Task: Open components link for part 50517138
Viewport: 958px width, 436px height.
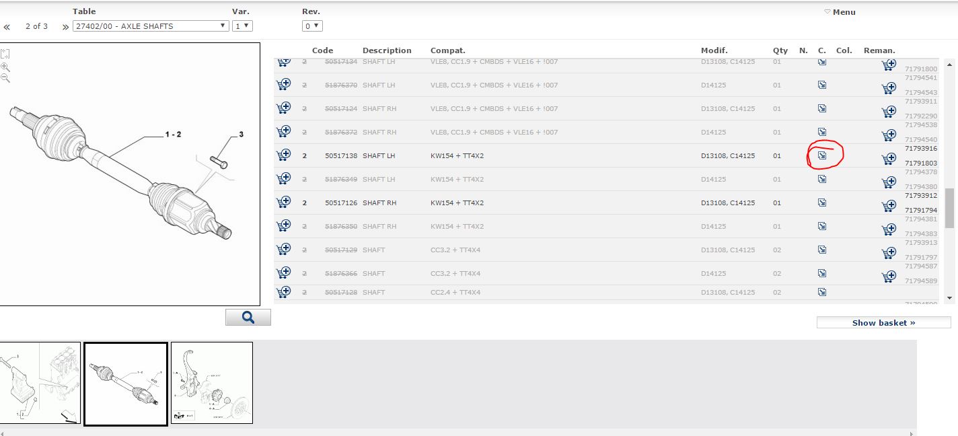Action: tap(821, 155)
